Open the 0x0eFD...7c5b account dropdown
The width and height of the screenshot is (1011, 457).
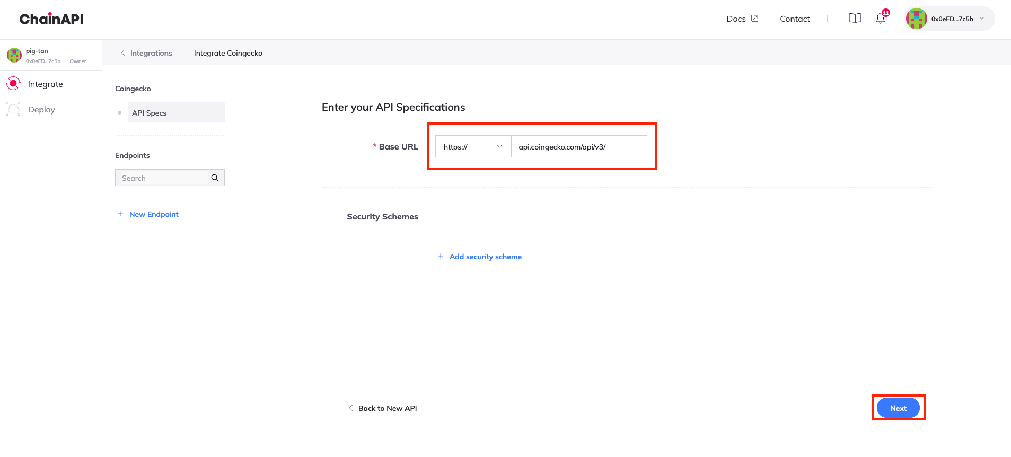(x=950, y=19)
